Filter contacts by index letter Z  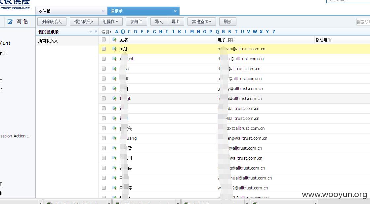pyautogui.click(x=274, y=32)
